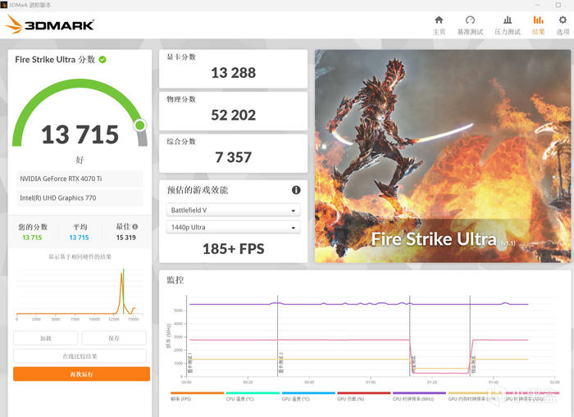The height and width of the screenshot is (417, 574).
Task: Toggle the CPU 温度 green legend item
Action: [253, 397]
